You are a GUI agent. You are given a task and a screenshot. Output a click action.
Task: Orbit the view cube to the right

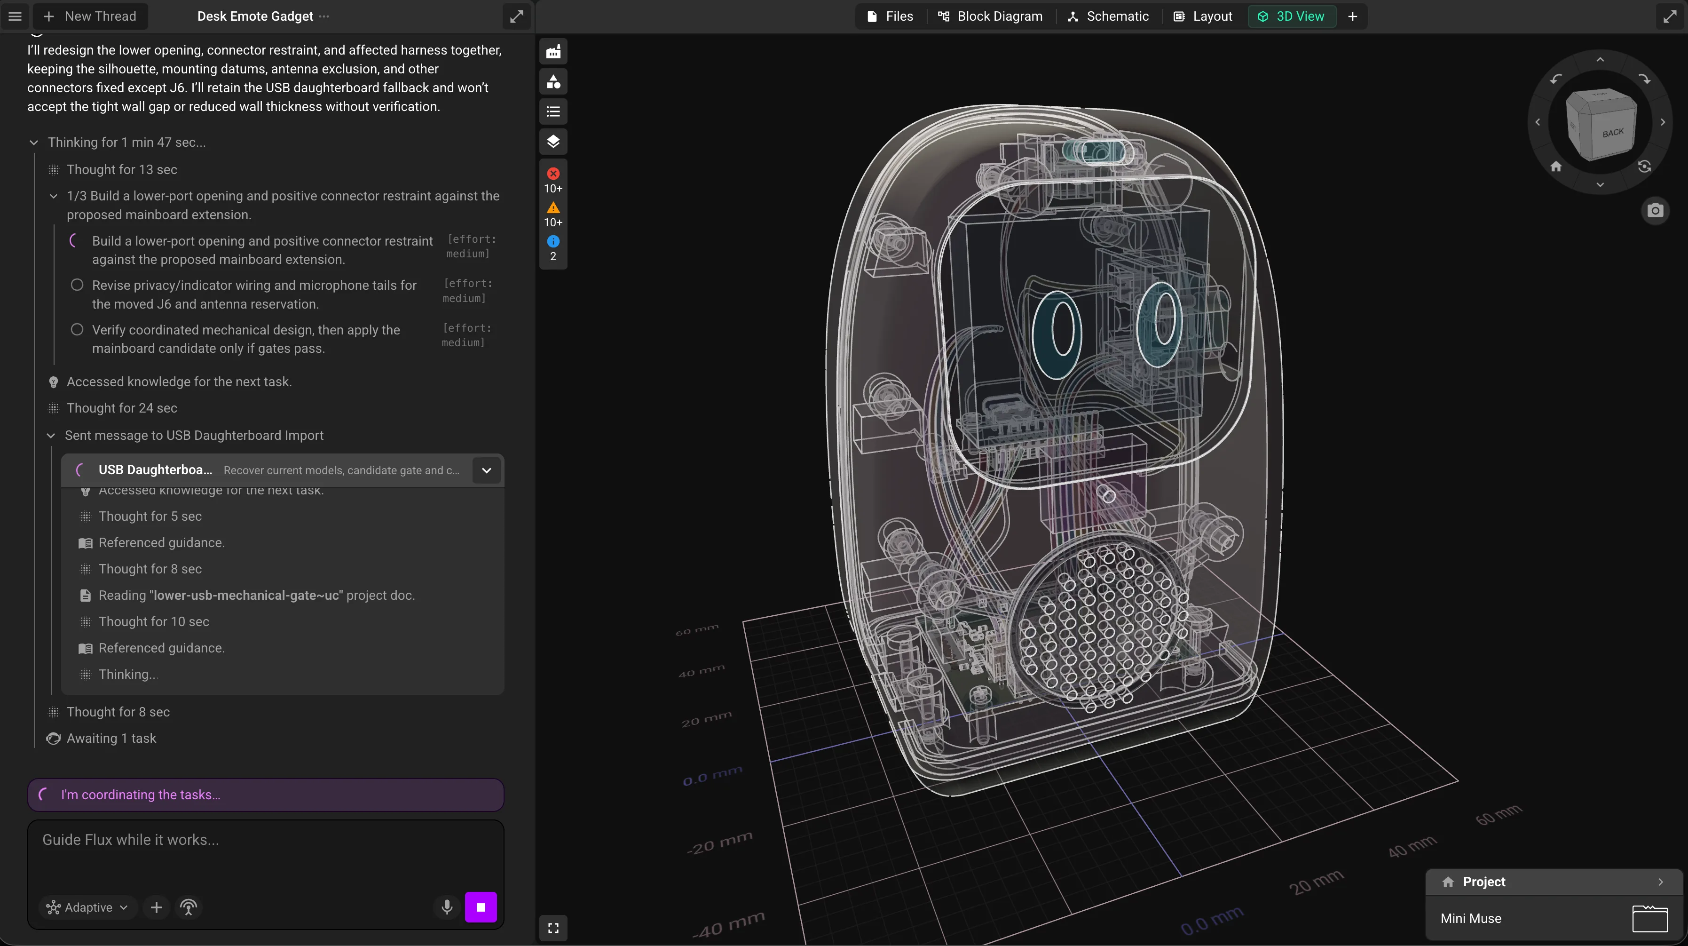[x=1663, y=122]
